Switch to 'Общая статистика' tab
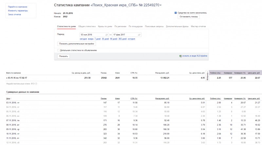Image resolution: width=262 pixels, height=145 pixels. [x=87, y=26]
